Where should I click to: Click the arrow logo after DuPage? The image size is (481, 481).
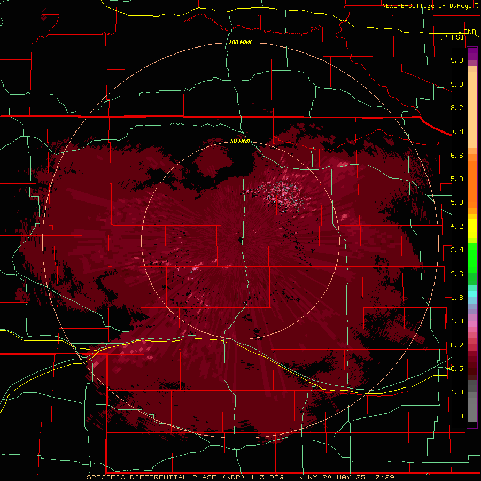pyautogui.click(x=476, y=5)
